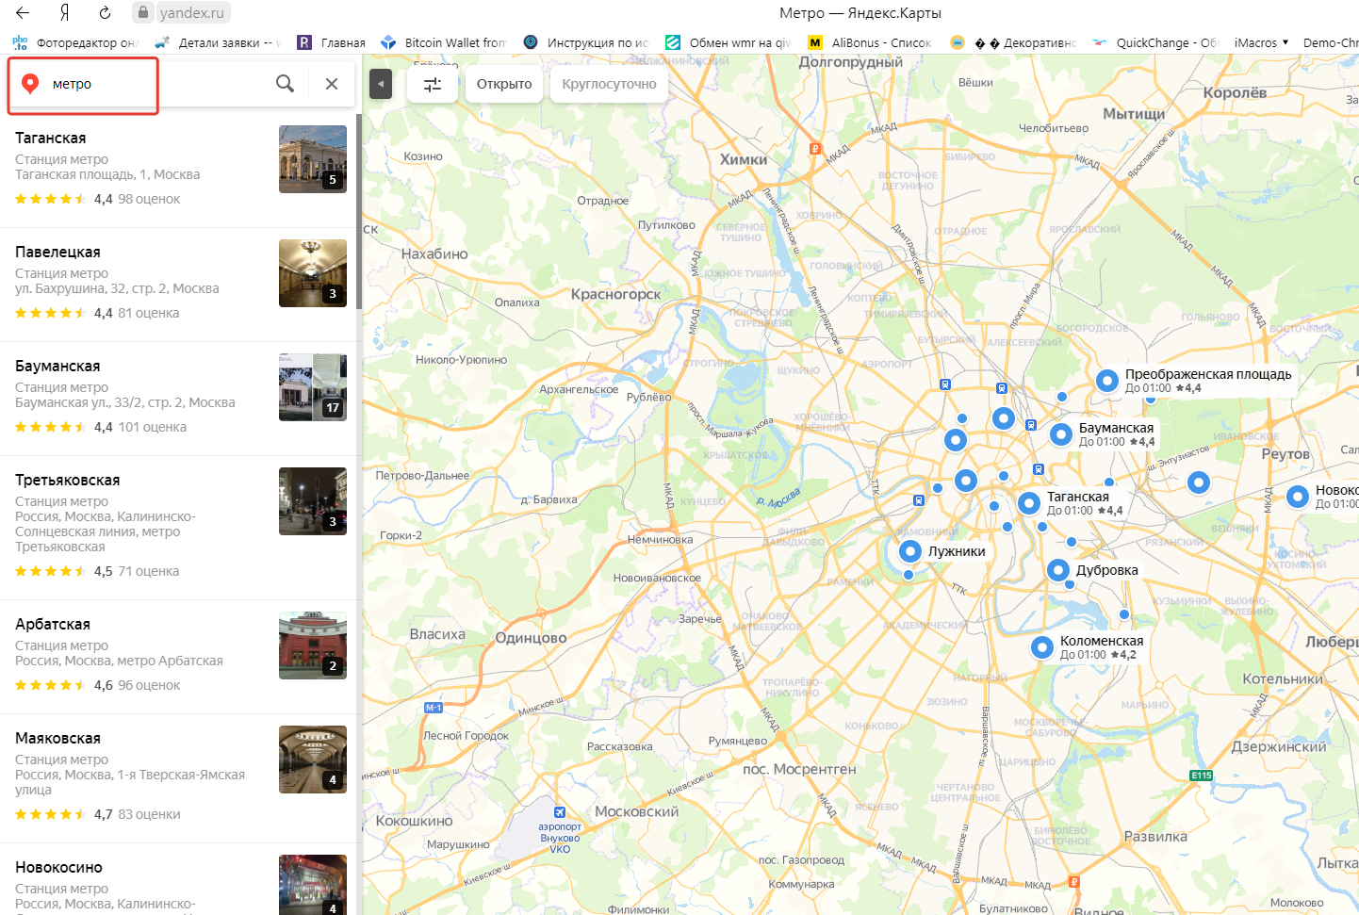This screenshot has width=1359, height=915.
Task: Click the search field containing "метро"
Action: point(151,84)
